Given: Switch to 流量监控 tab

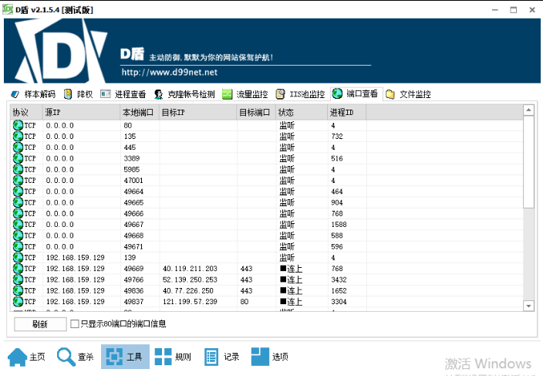Looking at the screenshot, I should (x=245, y=94).
